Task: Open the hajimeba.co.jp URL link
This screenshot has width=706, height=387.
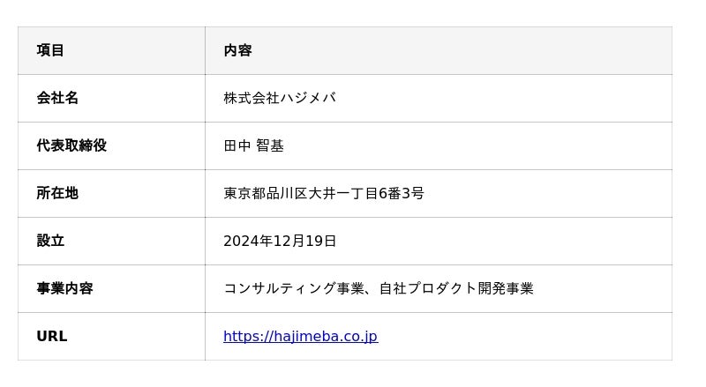Action: point(300,337)
